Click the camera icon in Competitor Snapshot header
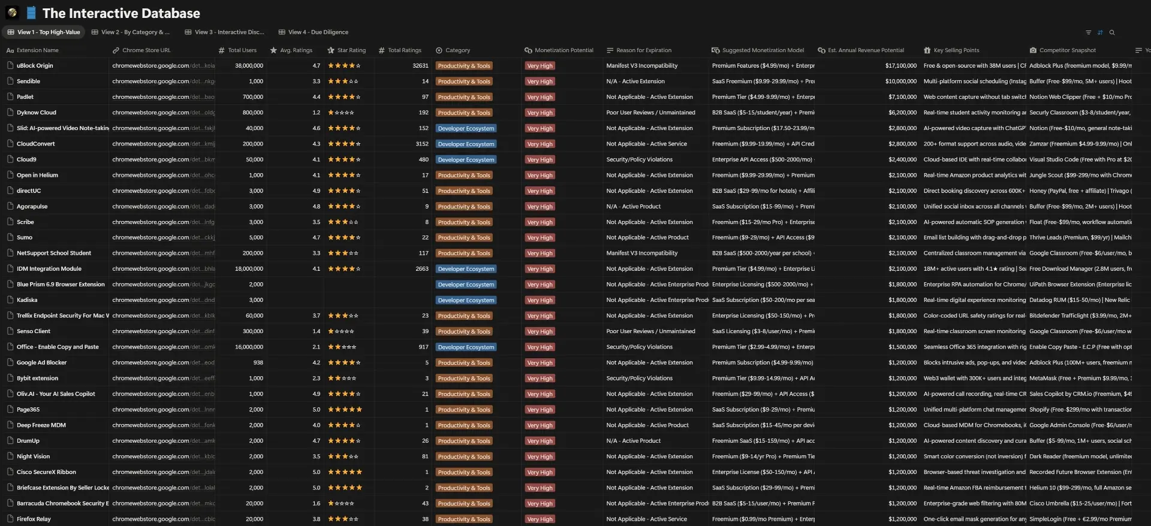1151x526 pixels. pos(1033,50)
